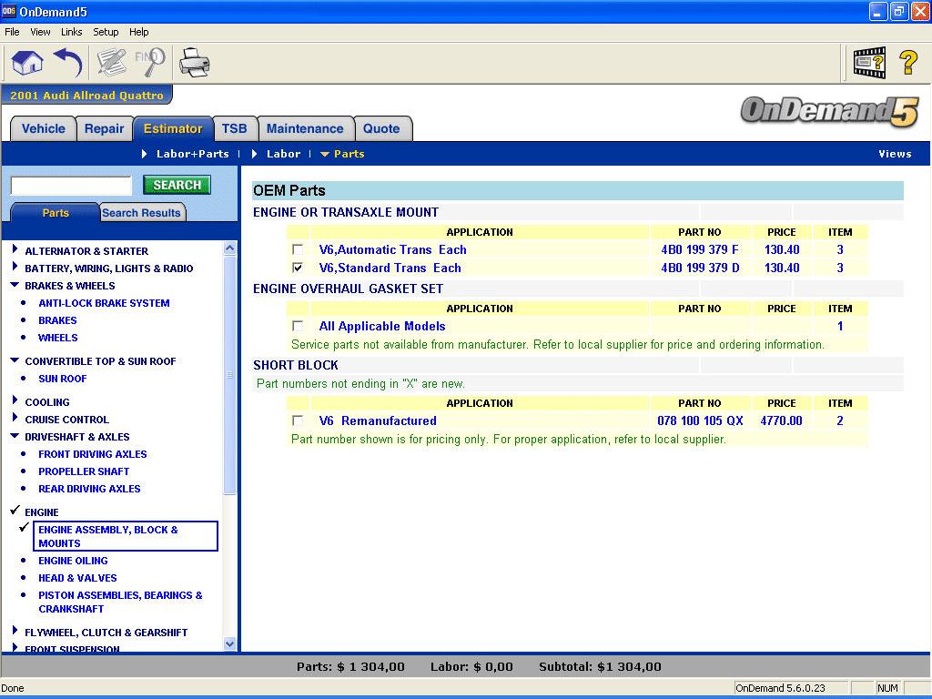932x699 pixels.
Task: Click the Print printer icon
Action: tap(195, 63)
